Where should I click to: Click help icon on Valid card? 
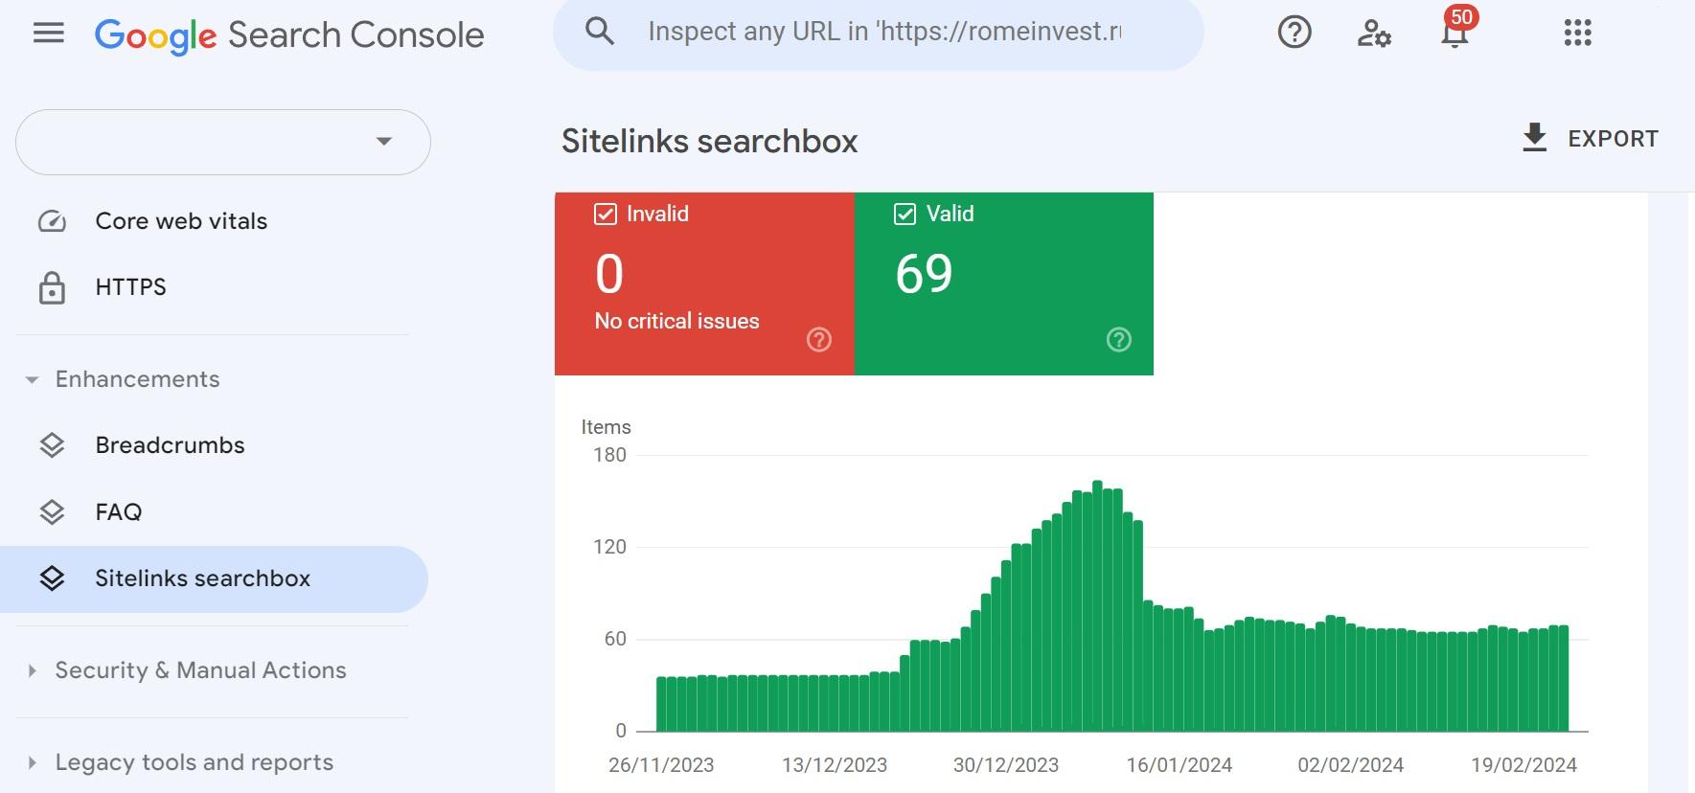tap(1118, 340)
